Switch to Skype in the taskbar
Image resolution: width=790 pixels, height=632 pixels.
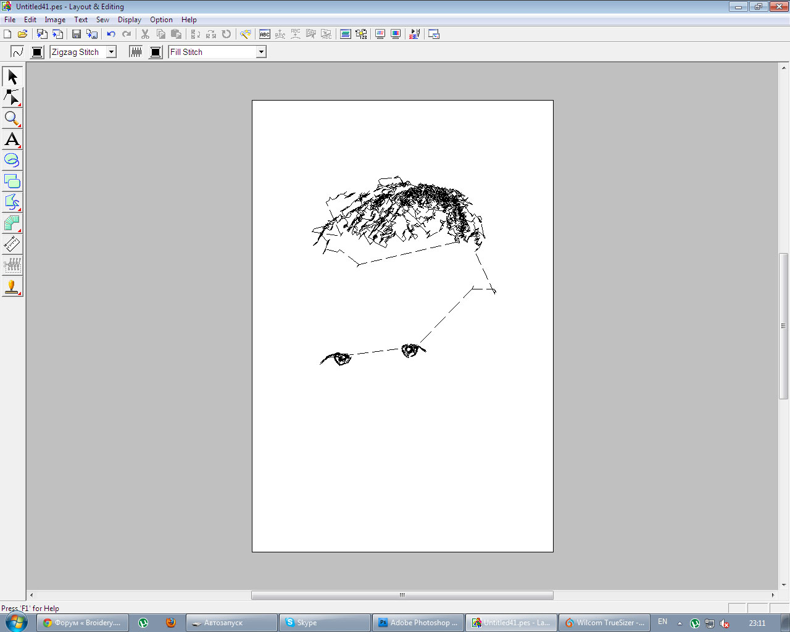point(325,623)
